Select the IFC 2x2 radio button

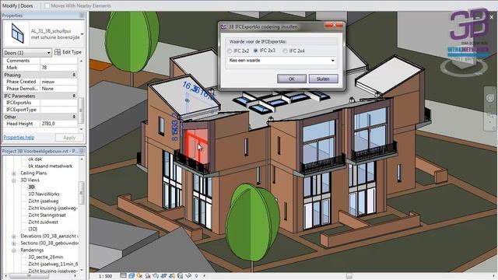click(230, 51)
